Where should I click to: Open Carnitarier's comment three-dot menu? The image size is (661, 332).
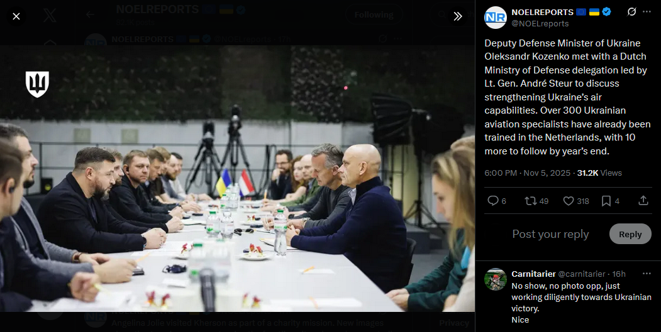pyautogui.click(x=647, y=274)
